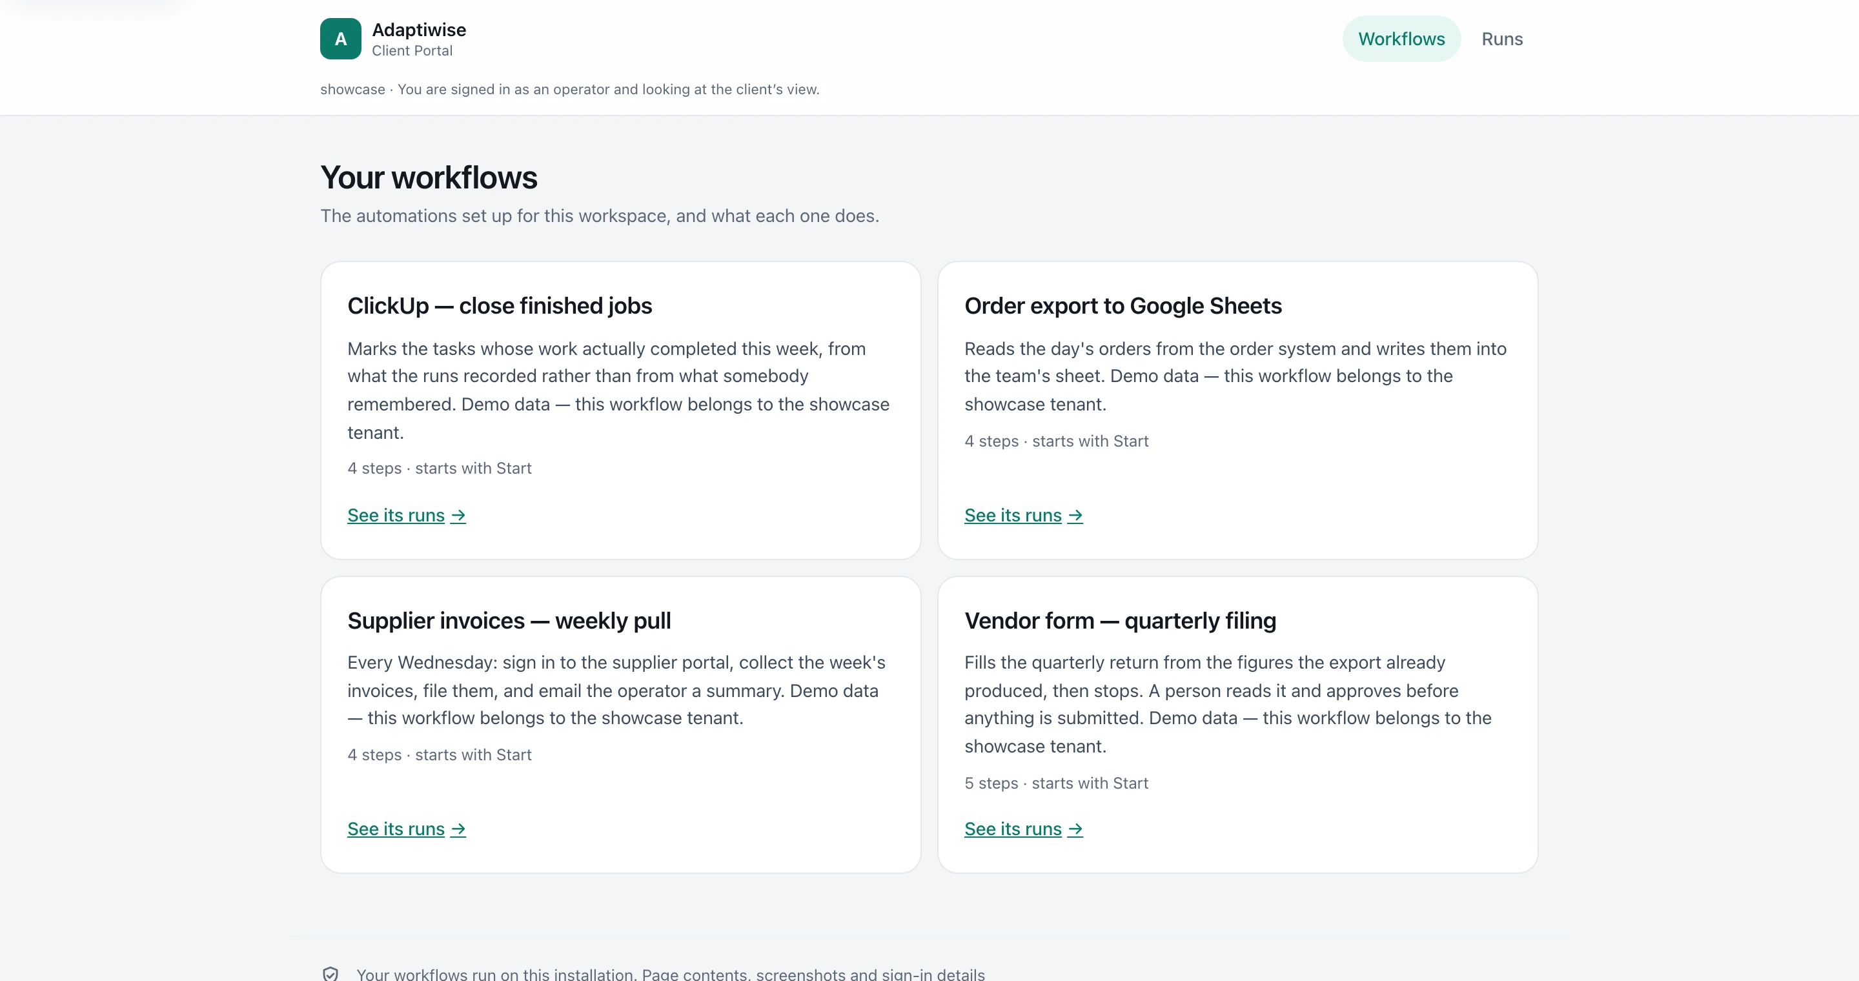This screenshot has height=981, width=1859.
Task: Click the Adaptiwise green logo icon
Action: (341, 39)
